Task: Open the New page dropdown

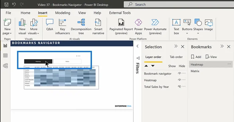Action: click(x=7, y=27)
